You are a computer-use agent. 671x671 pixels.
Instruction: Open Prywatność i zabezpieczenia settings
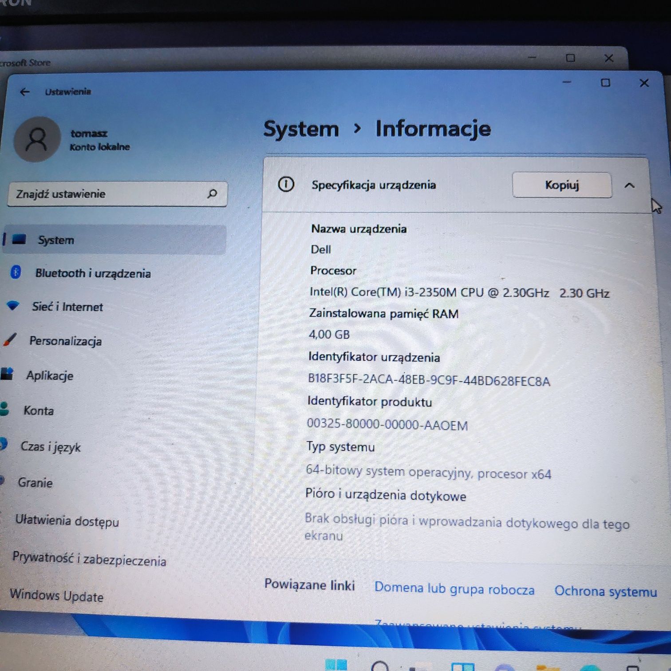tap(89, 559)
